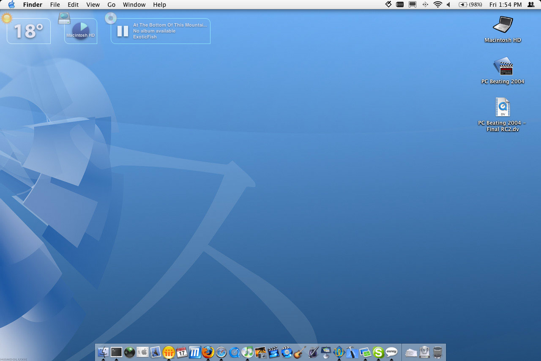Launch Safari from the dock
541x361 pixels.
point(221,352)
